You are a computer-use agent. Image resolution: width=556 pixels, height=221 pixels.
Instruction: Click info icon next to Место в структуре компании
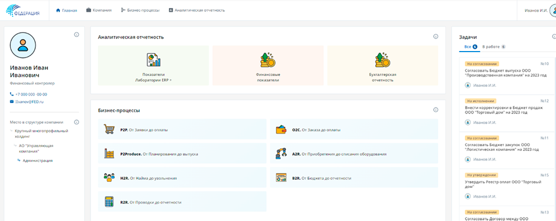coord(76,122)
